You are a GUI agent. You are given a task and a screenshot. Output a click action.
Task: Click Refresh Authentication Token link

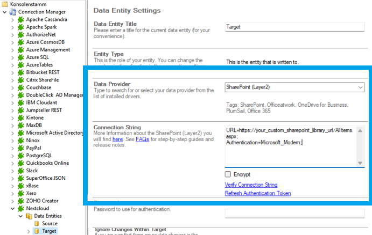(x=258, y=193)
